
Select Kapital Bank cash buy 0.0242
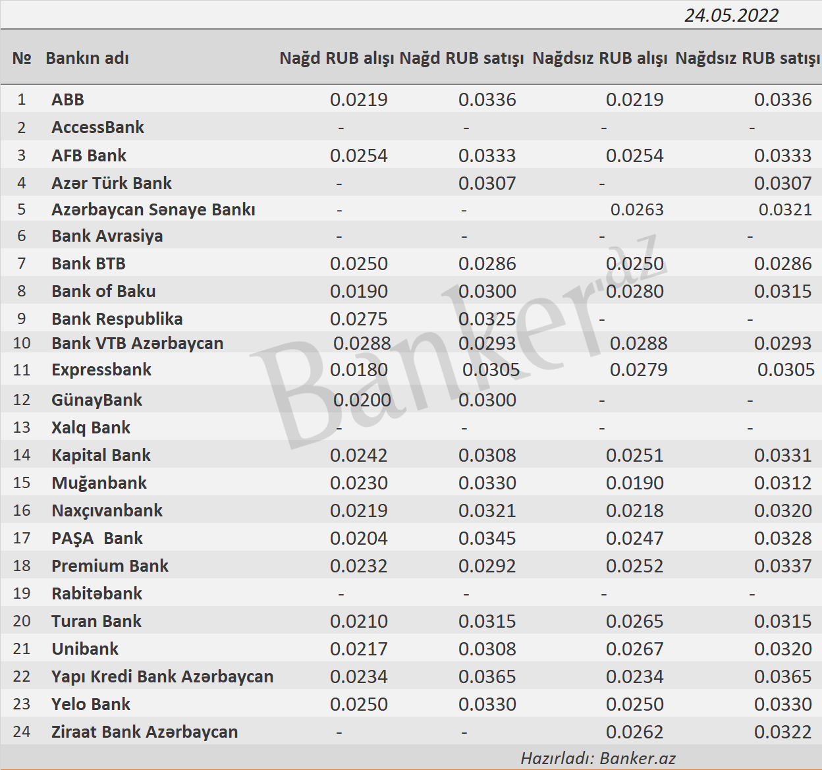click(359, 455)
